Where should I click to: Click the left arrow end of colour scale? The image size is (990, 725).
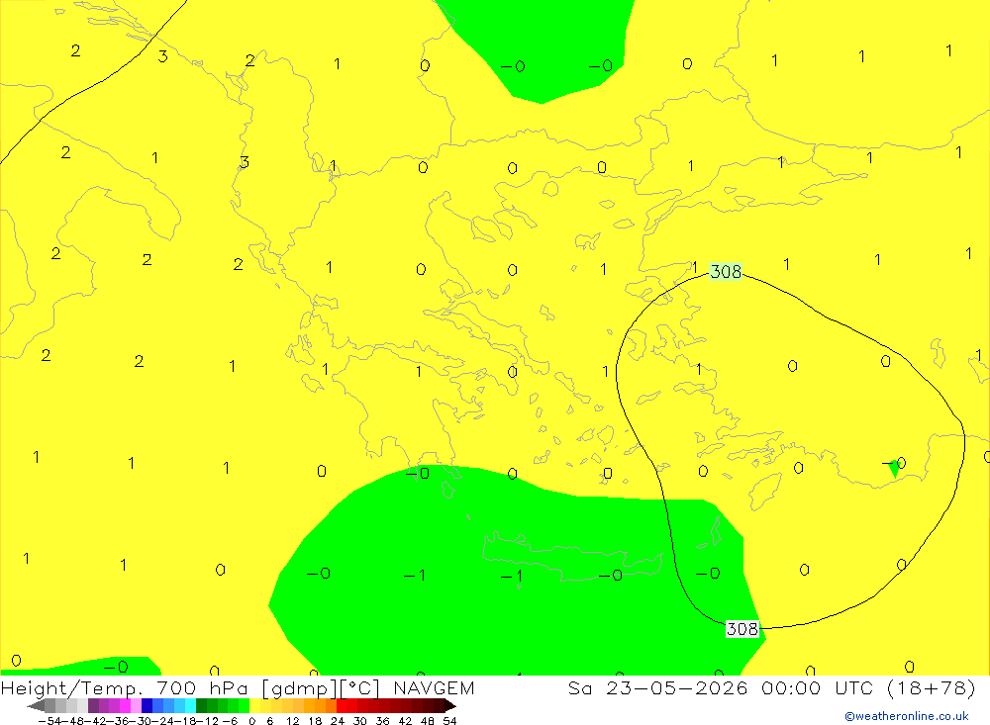pos(36,706)
